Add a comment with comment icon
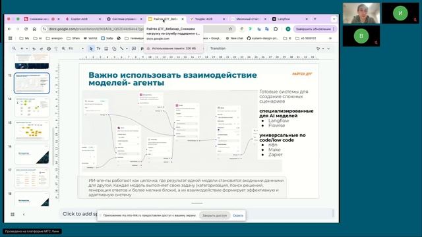Image resolution: width=422 pixels, height=237 pixels. [134, 49]
